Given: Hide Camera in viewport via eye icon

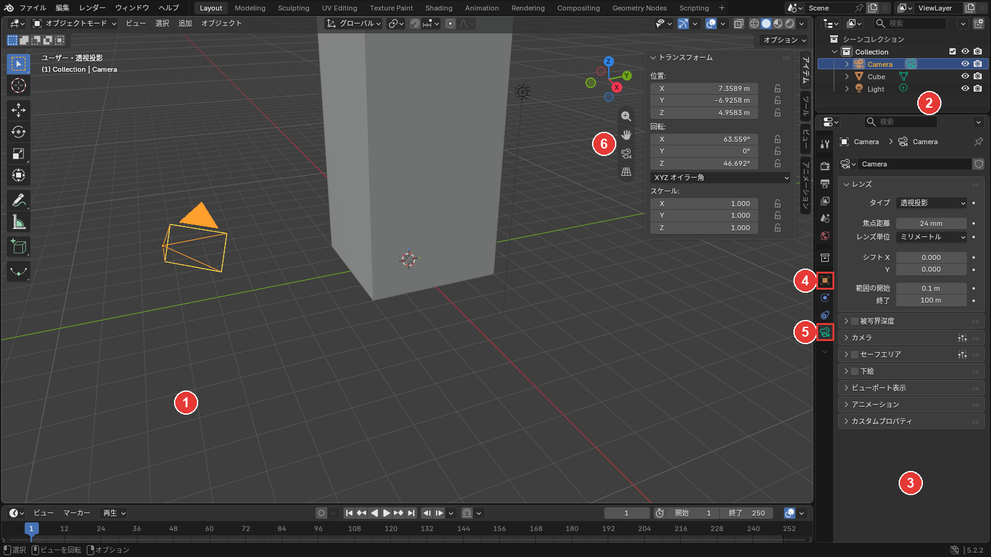Looking at the screenshot, I should 965,64.
